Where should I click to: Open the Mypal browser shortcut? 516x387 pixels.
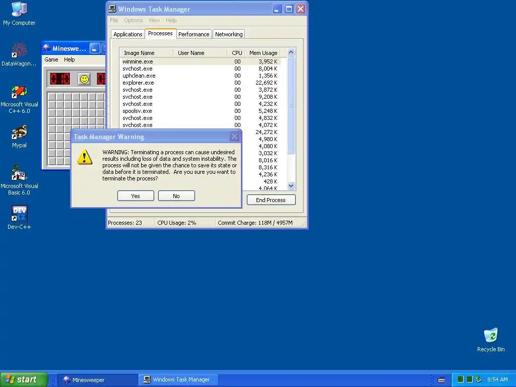[19, 137]
